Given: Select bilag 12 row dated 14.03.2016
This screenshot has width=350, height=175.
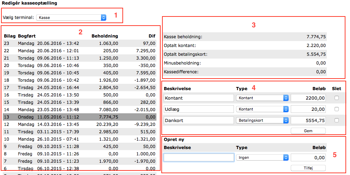Looking at the screenshot, I should pyautogui.click(x=80, y=124).
